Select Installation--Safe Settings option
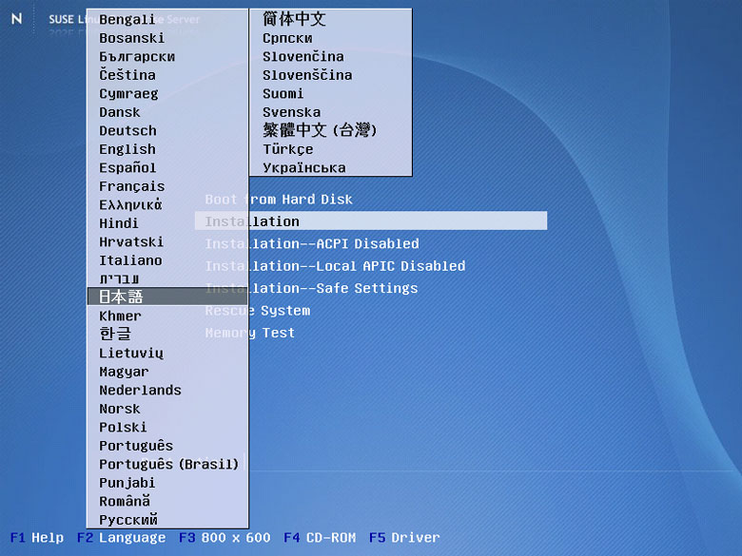This screenshot has height=556, width=742. (311, 288)
